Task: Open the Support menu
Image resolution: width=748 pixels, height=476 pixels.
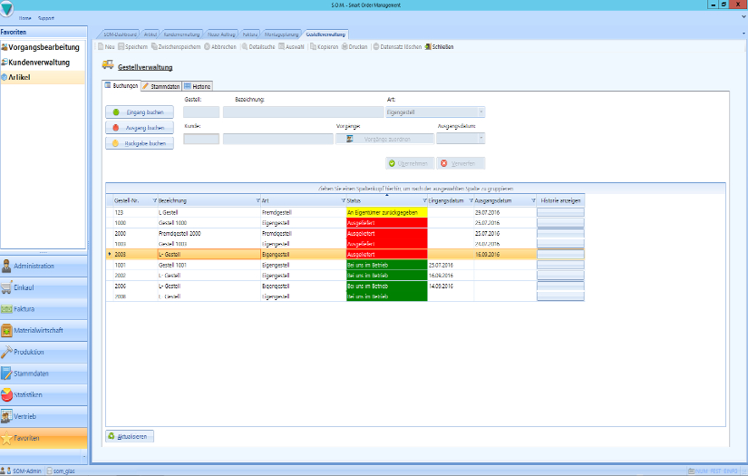Action: coord(45,18)
